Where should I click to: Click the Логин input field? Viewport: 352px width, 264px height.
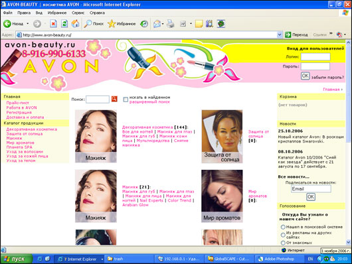click(x=315, y=57)
